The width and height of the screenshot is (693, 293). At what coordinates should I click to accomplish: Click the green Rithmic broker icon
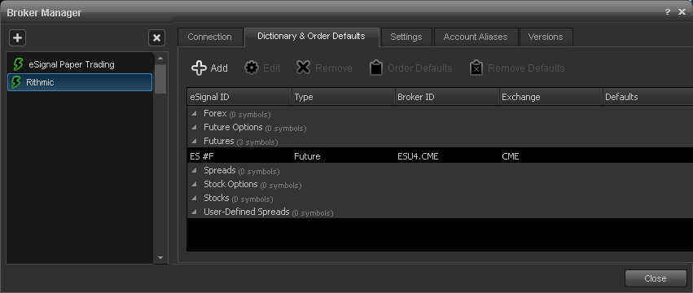click(x=15, y=82)
